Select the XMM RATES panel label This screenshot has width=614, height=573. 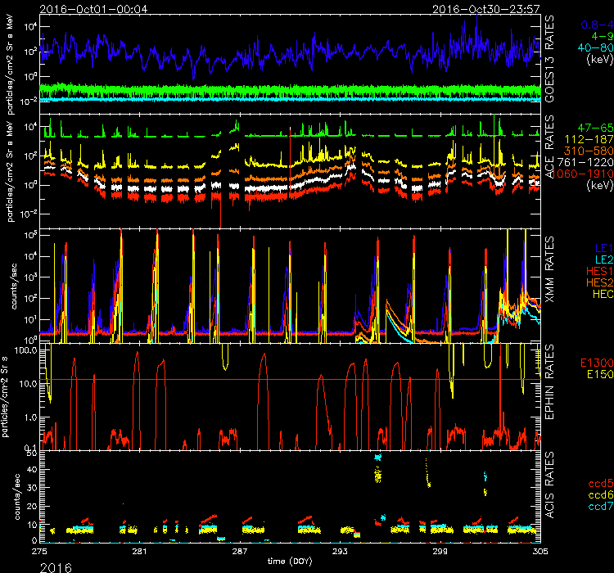(549, 269)
